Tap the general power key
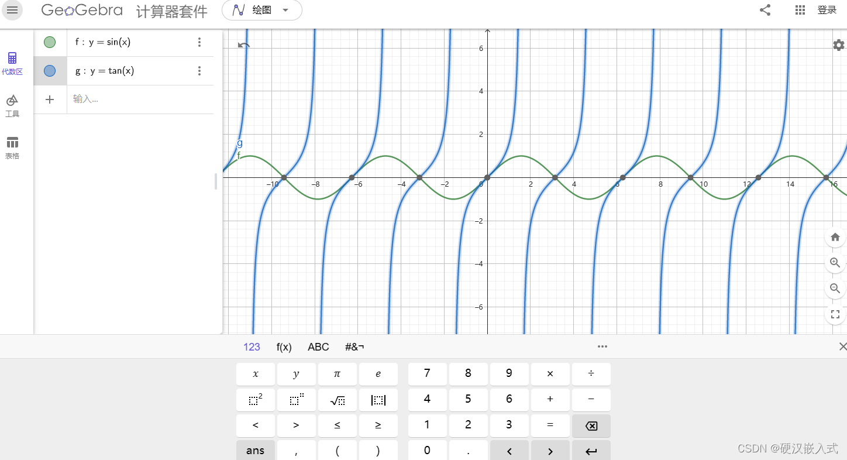The width and height of the screenshot is (847, 460). tap(297, 400)
